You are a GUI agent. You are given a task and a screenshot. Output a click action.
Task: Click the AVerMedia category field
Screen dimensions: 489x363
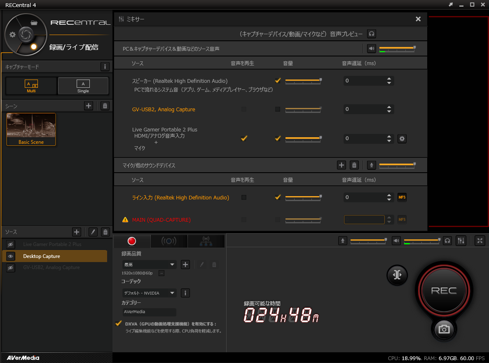[150, 311]
